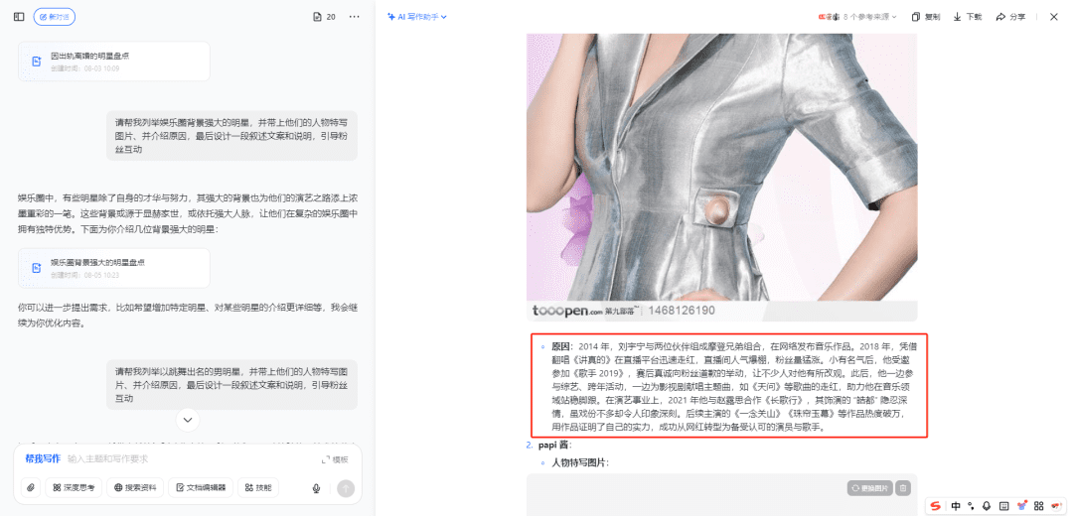
Task: Toggle 搜索资料 search materials option
Action: (135, 487)
